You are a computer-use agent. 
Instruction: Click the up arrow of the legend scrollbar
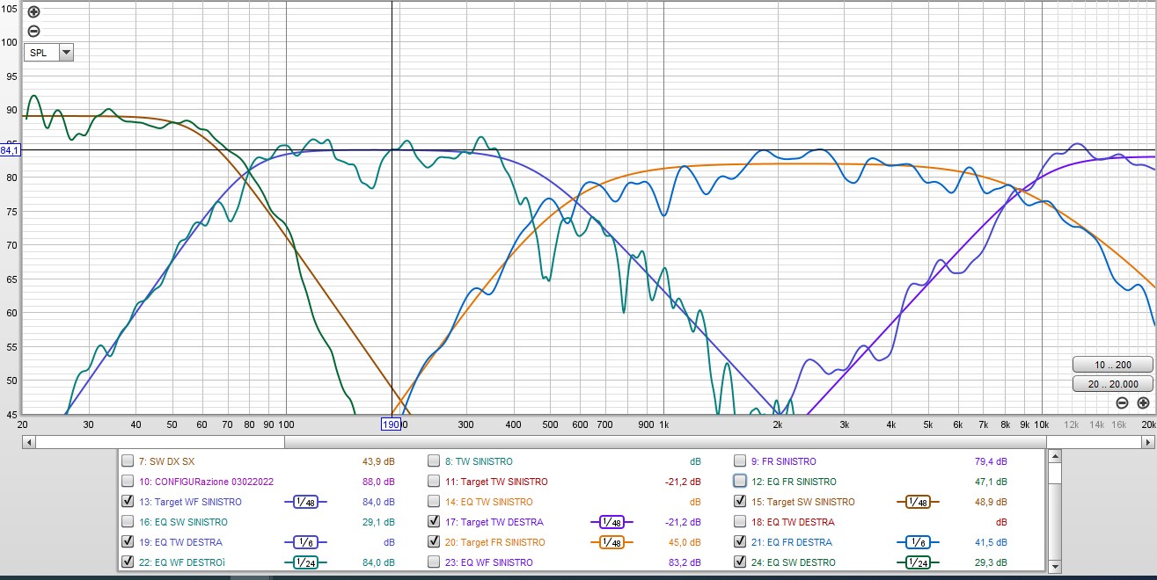(1054, 456)
